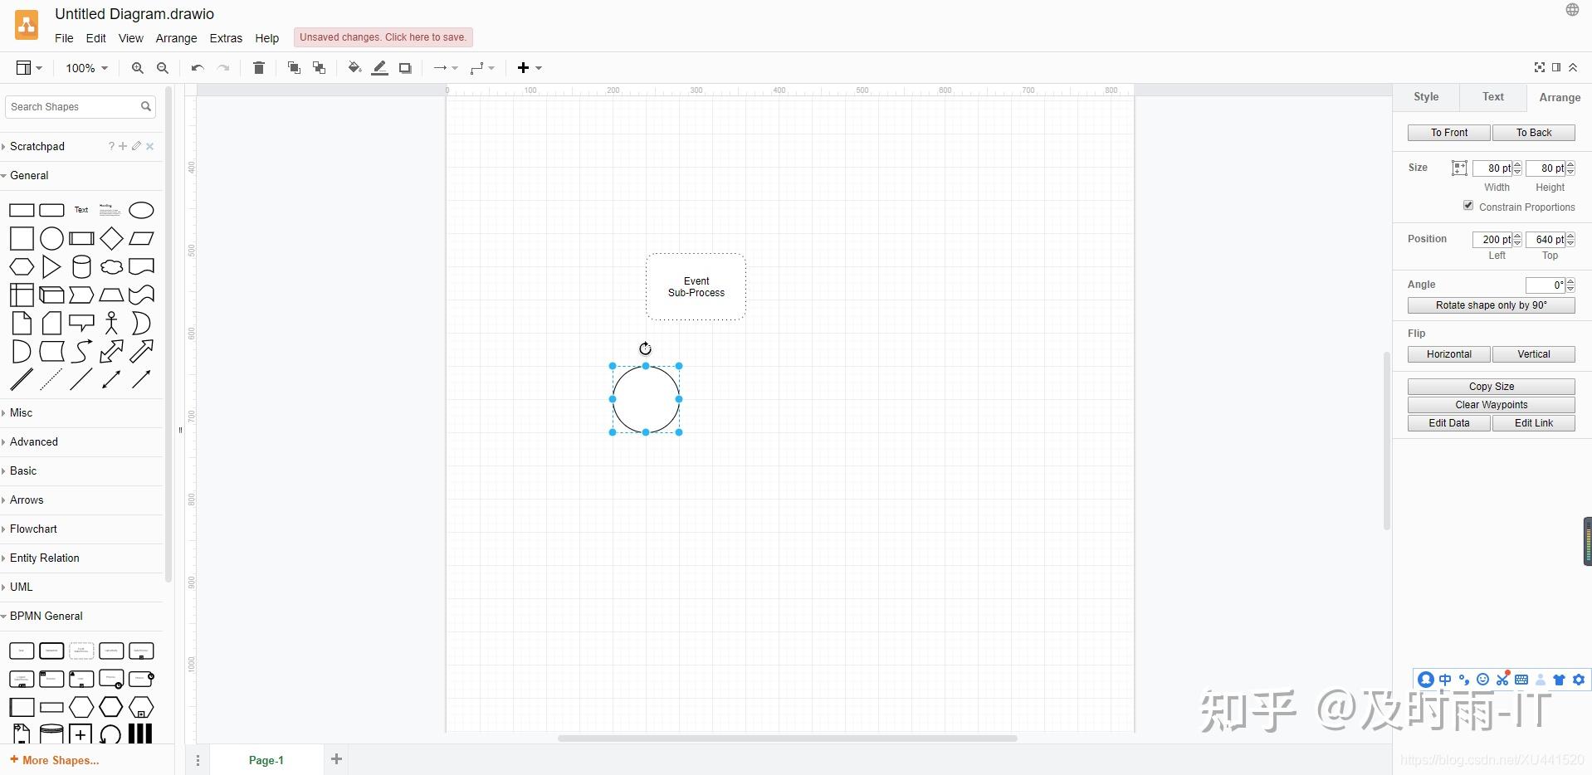Open the 100% zoom level dropdown
This screenshot has height=775, width=1592.
(87, 68)
